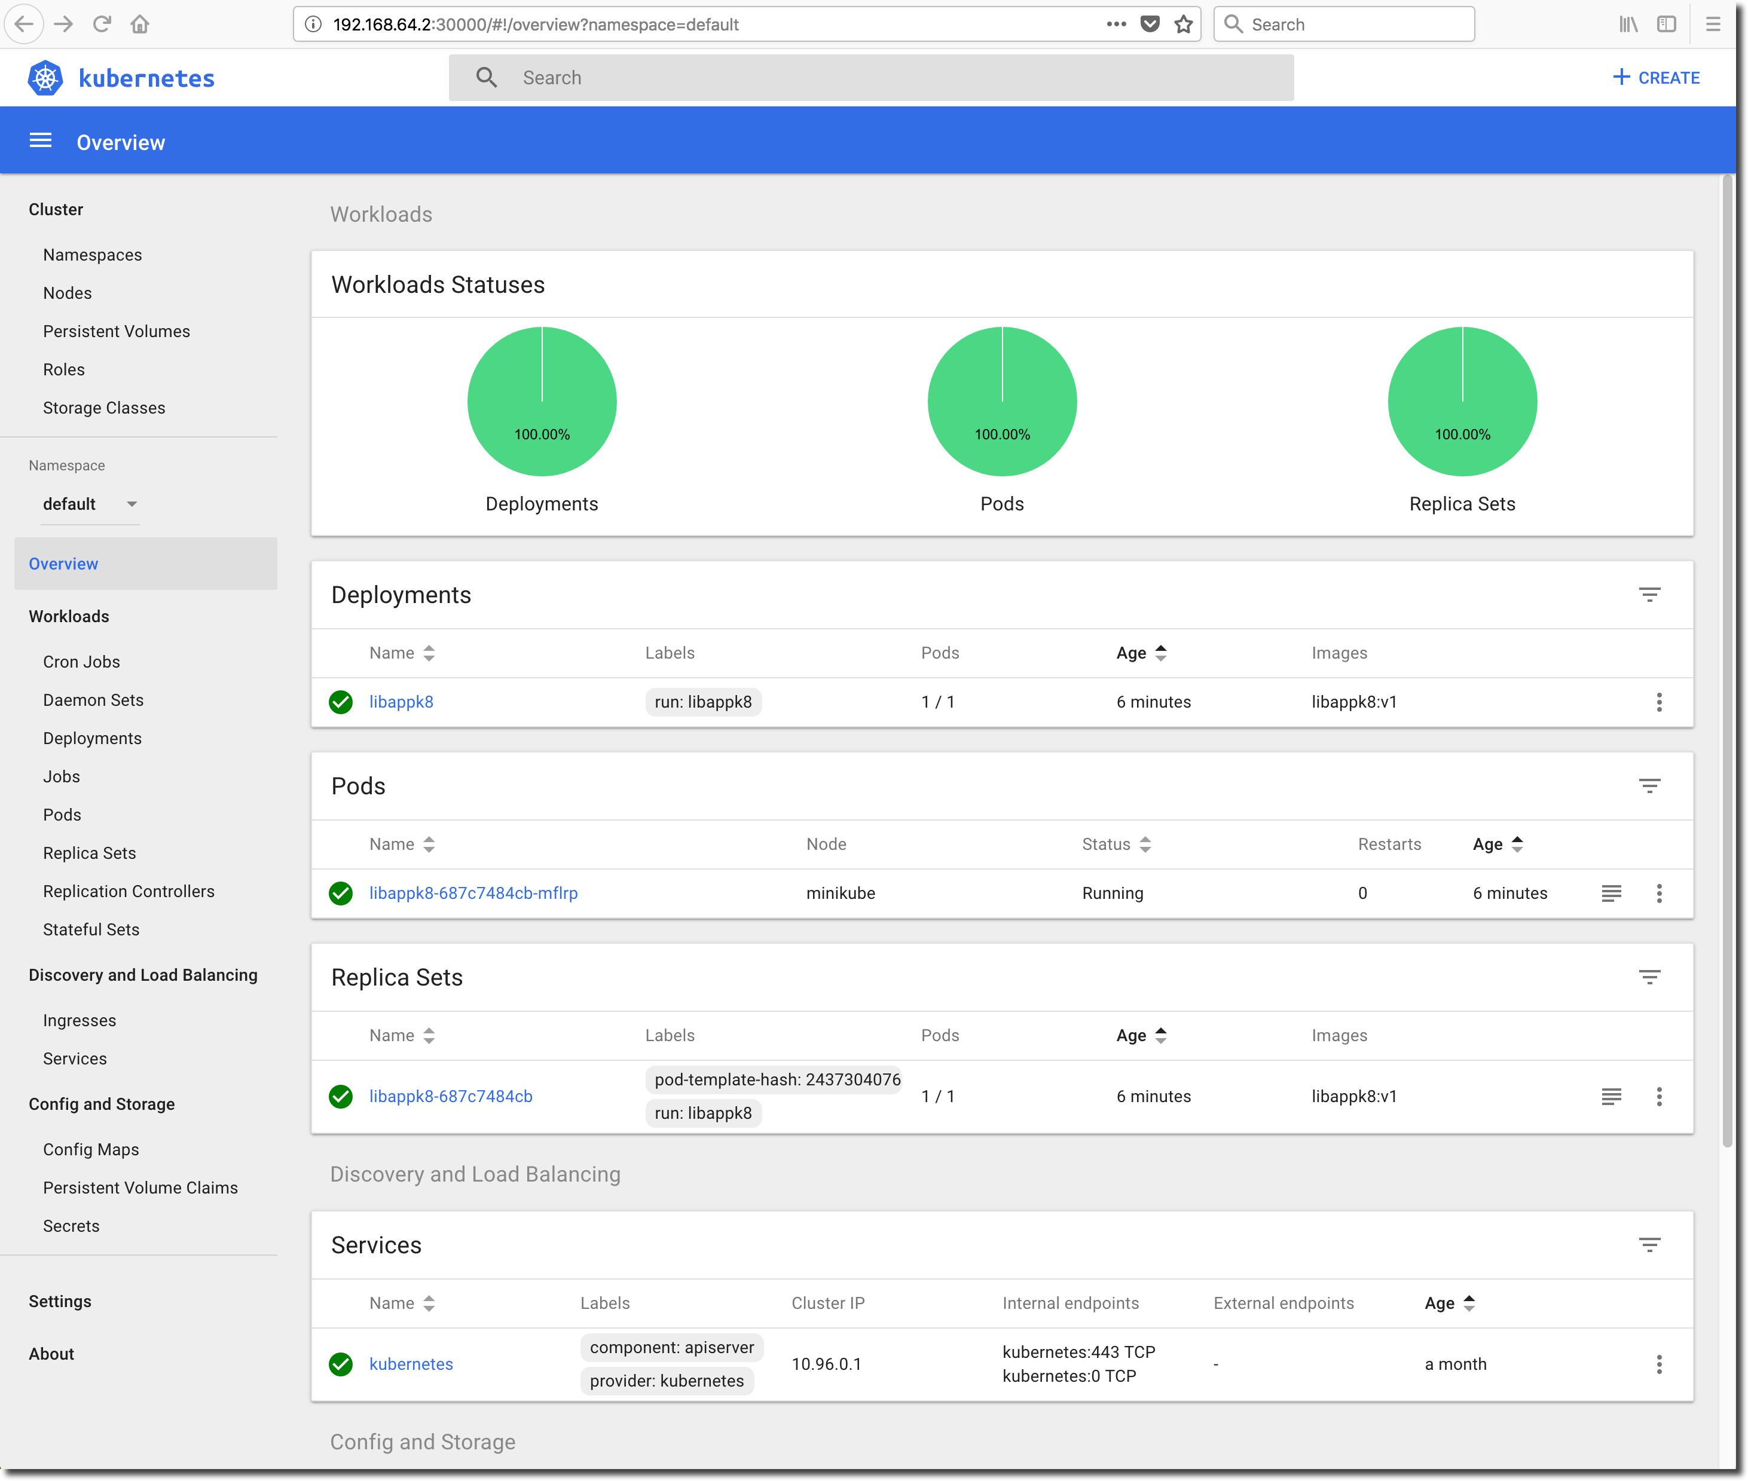Open the hamburger navigation menu
Viewport: 1748px width, 1481px height.
[x=40, y=141]
